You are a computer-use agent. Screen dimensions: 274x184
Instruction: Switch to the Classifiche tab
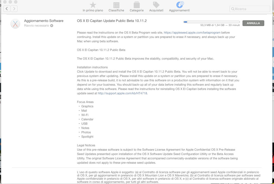116,7
